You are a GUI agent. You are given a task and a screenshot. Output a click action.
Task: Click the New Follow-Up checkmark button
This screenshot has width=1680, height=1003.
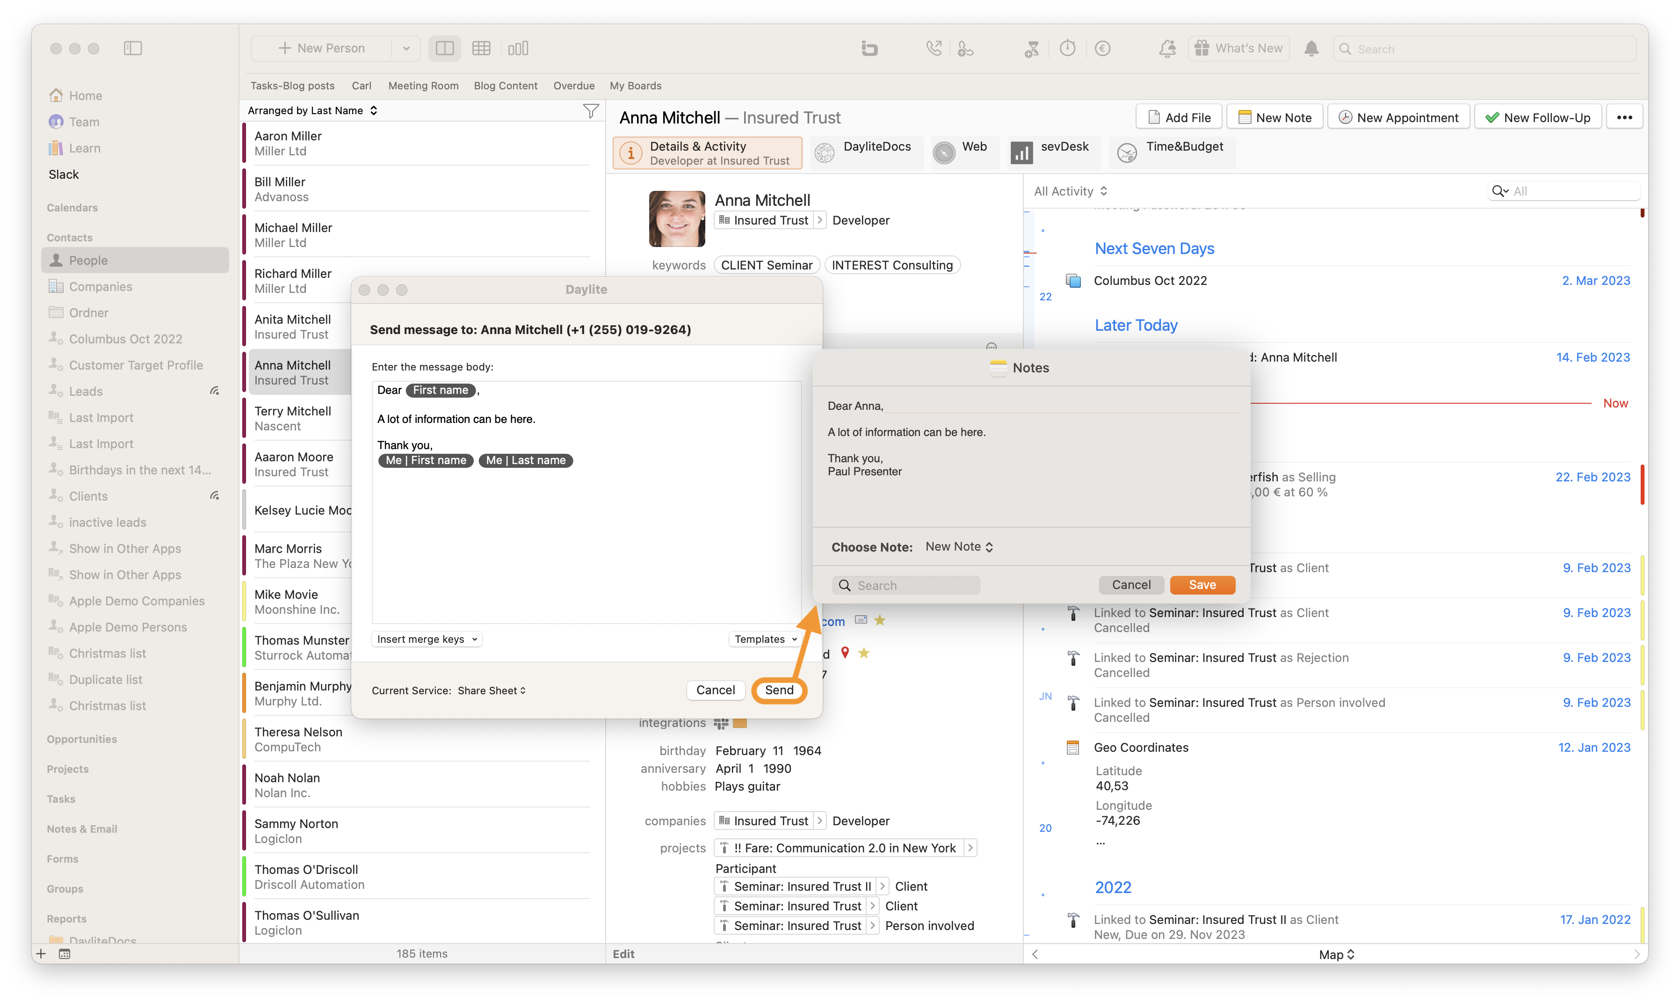[x=1537, y=117]
